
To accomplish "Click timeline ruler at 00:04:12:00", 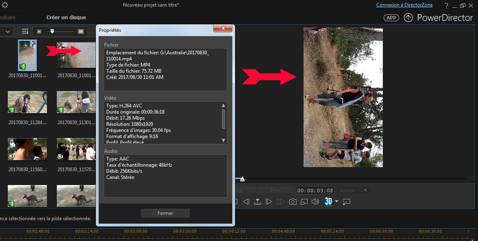I will tap(234, 231).
